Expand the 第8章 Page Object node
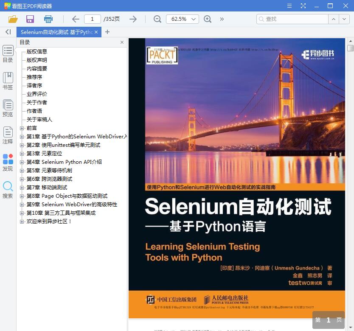 22,196
